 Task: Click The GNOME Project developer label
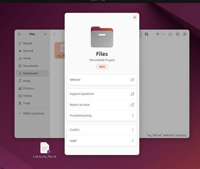tap(102, 60)
